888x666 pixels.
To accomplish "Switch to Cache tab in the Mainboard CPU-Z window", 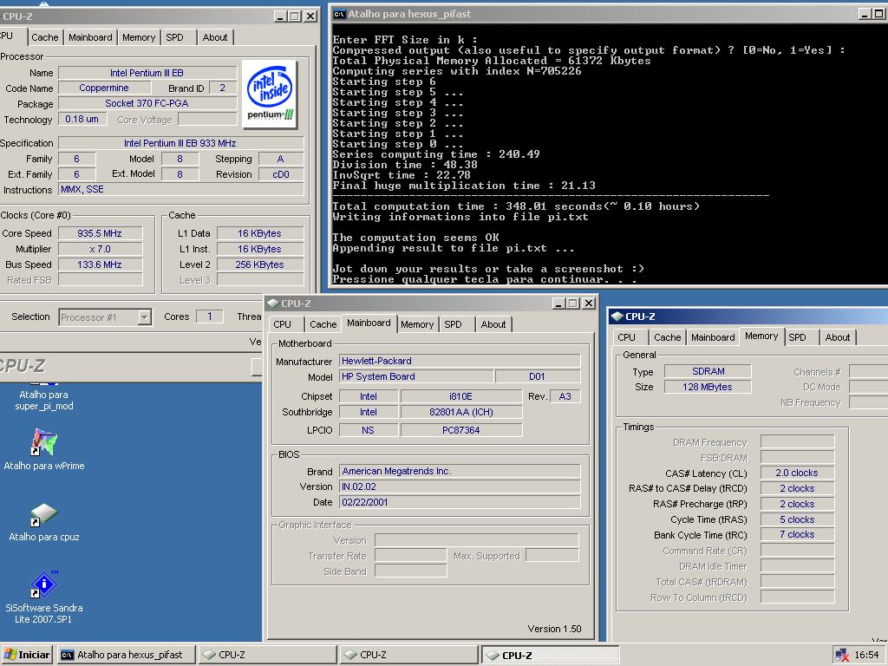I will pos(323,324).
